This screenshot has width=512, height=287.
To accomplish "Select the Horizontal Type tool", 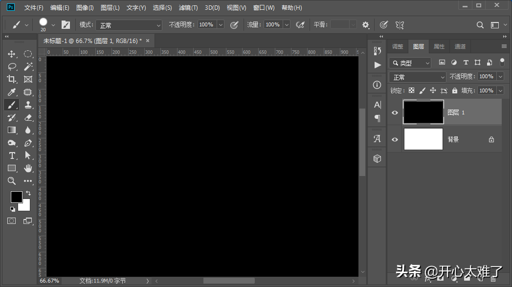I will click(12, 155).
